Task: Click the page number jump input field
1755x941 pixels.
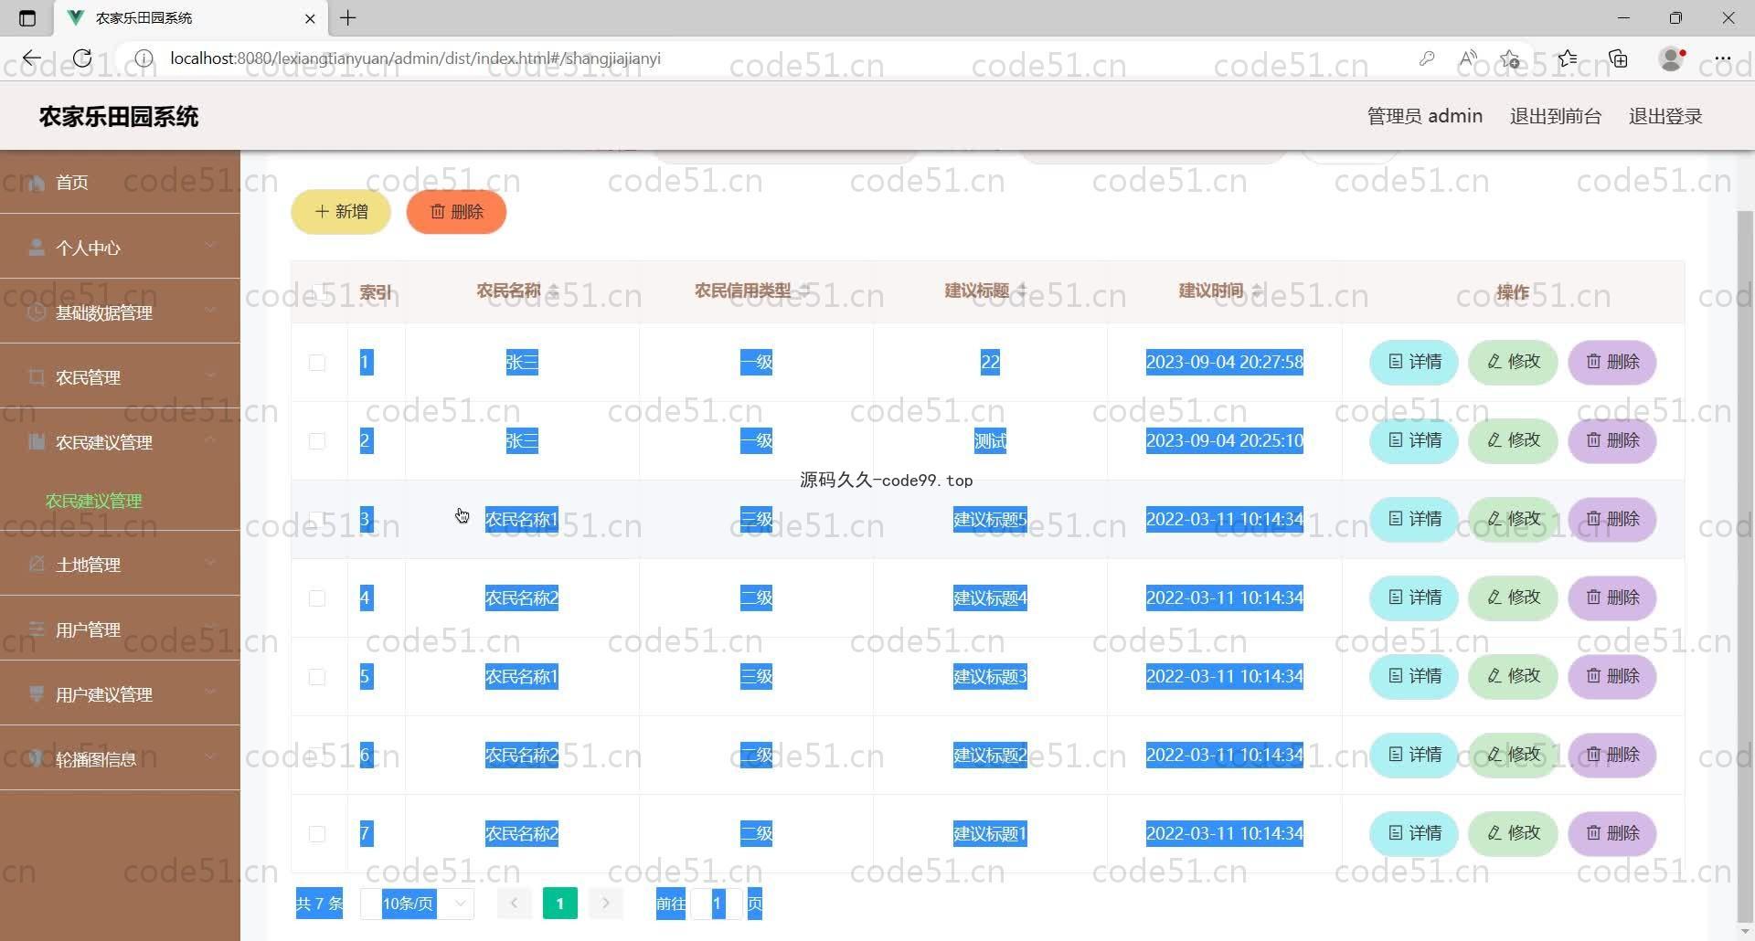Action: [x=717, y=904]
